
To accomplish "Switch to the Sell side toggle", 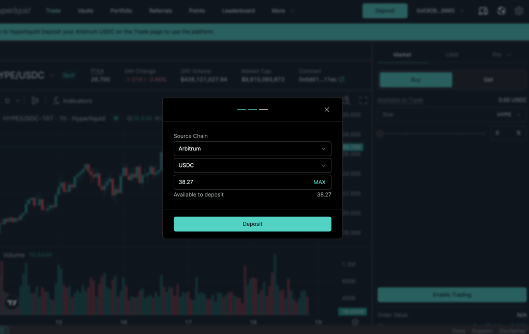I will tap(488, 80).
